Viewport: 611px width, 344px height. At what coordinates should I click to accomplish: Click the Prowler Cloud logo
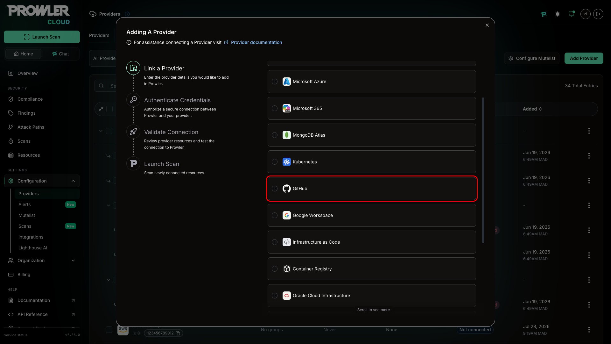(38, 15)
